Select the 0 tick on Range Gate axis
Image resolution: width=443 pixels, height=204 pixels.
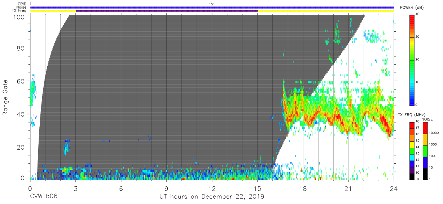click(23, 178)
